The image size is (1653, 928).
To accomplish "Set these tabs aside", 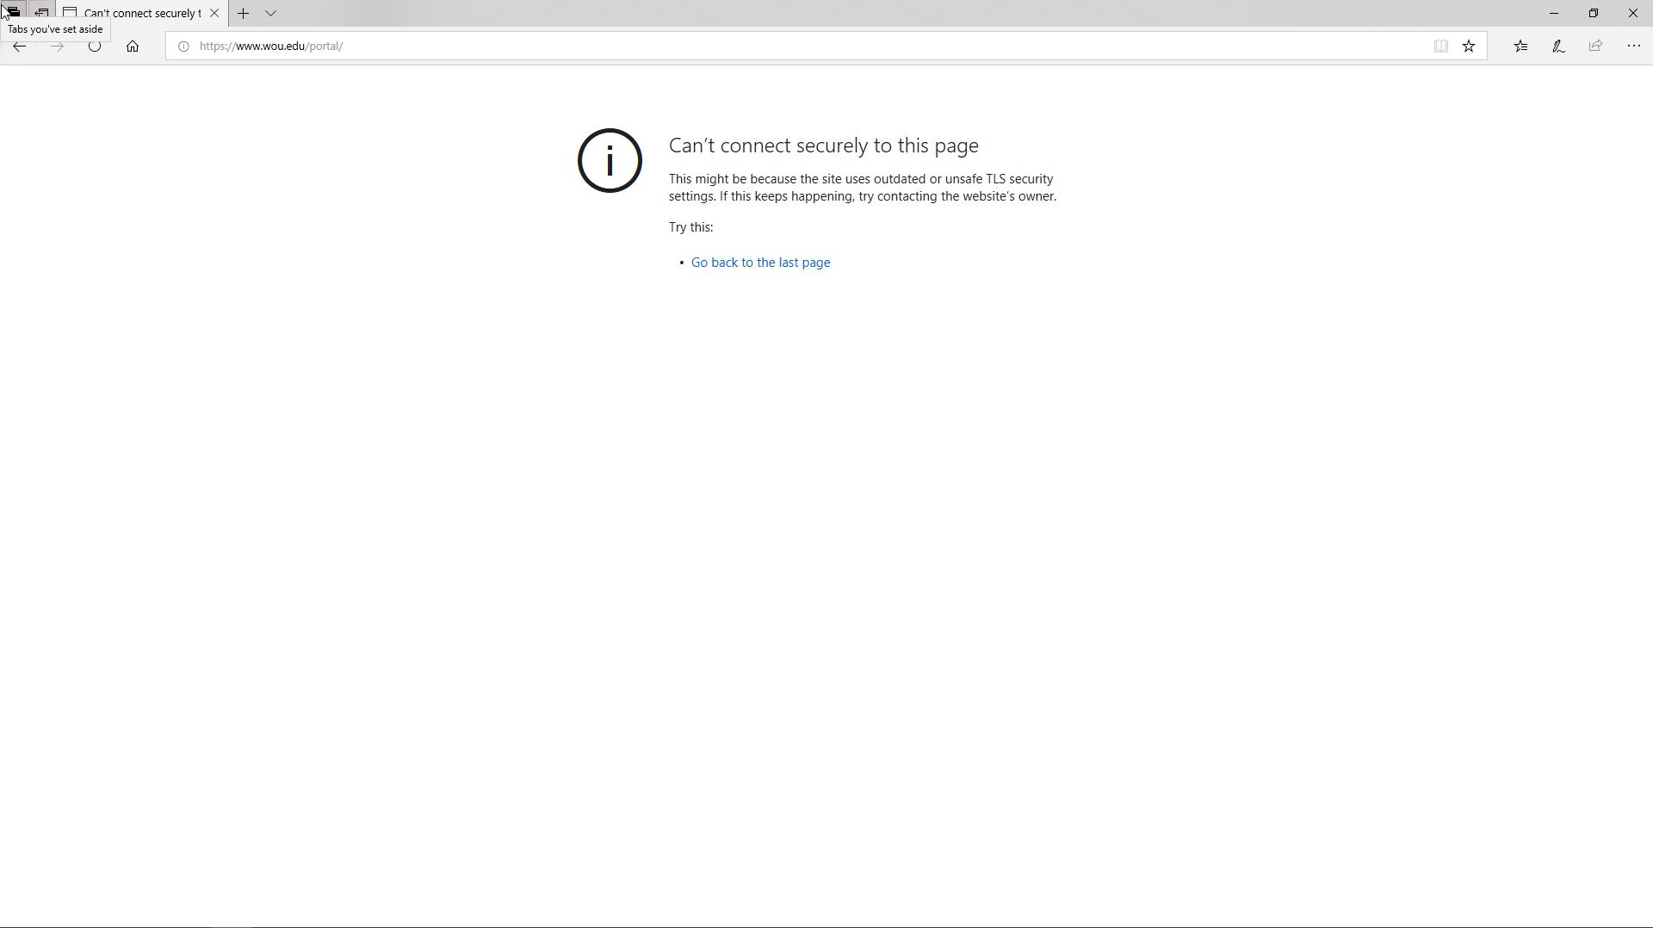I will 41,12.
